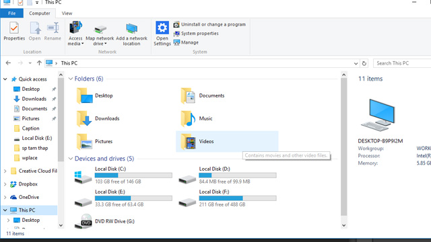Image resolution: width=431 pixels, height=242 pixels.
Task: Click the title bar properties checkmark icon
Action: [x=20, y=3]
